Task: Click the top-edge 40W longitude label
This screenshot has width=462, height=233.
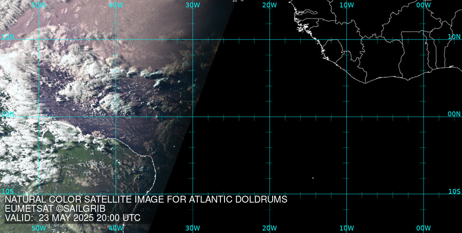Action: point(116,5)
